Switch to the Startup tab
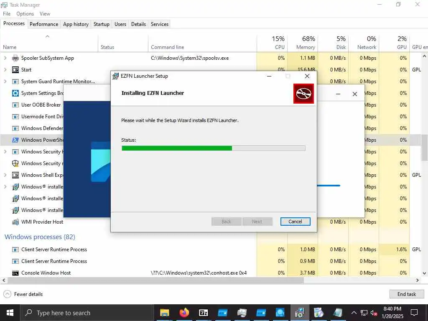The height and width of the screenshot is (321, 428). pos(101,24)
